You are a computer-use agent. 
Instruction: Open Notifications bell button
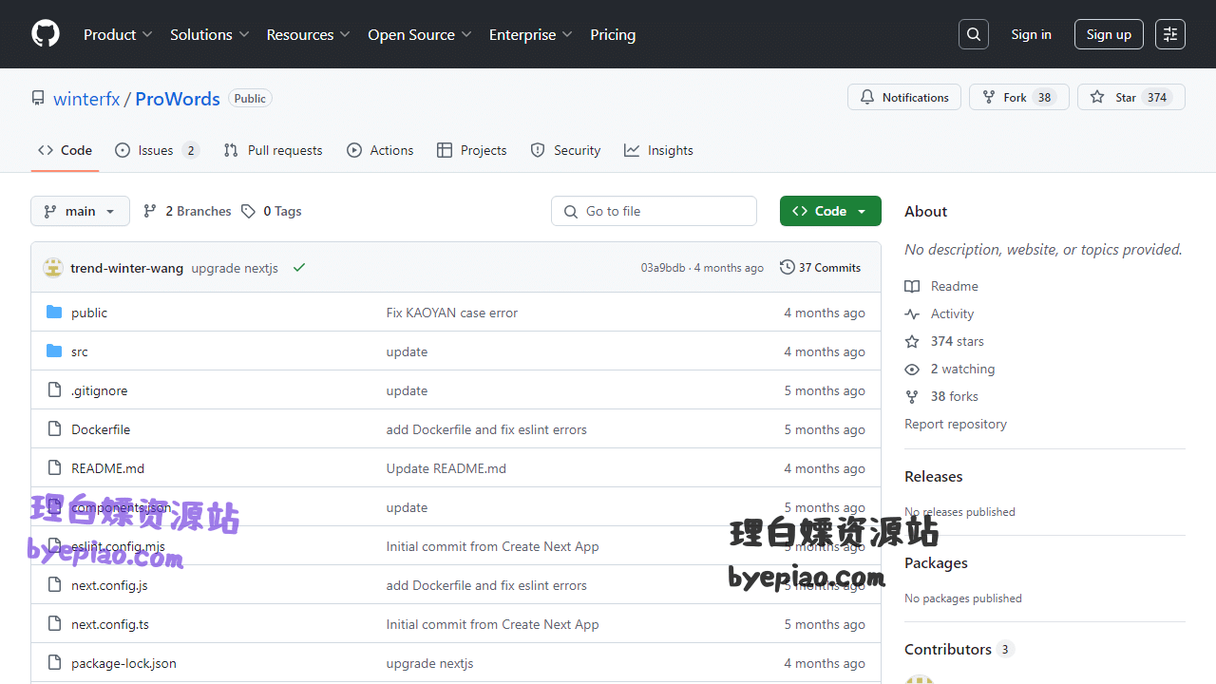coord(904,97)
